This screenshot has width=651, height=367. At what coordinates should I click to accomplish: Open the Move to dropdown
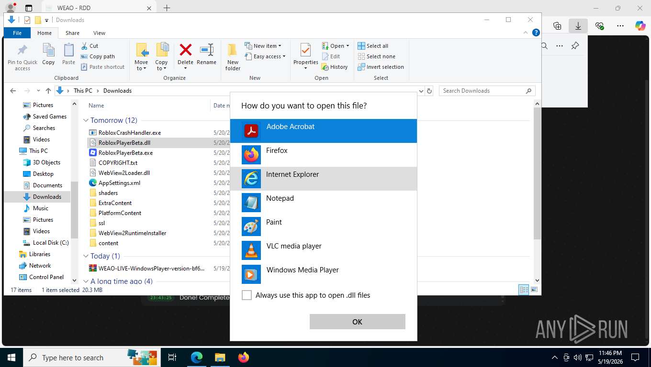(141, 57)
